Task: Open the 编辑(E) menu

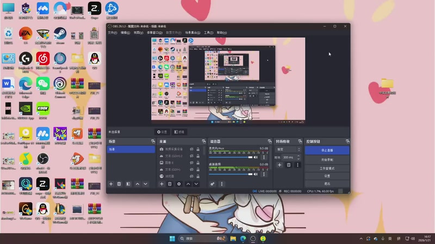Action: tap(126, 33)
